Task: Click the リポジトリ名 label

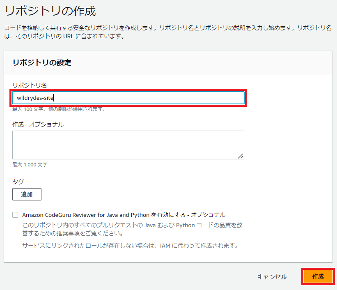Action: 30,85
